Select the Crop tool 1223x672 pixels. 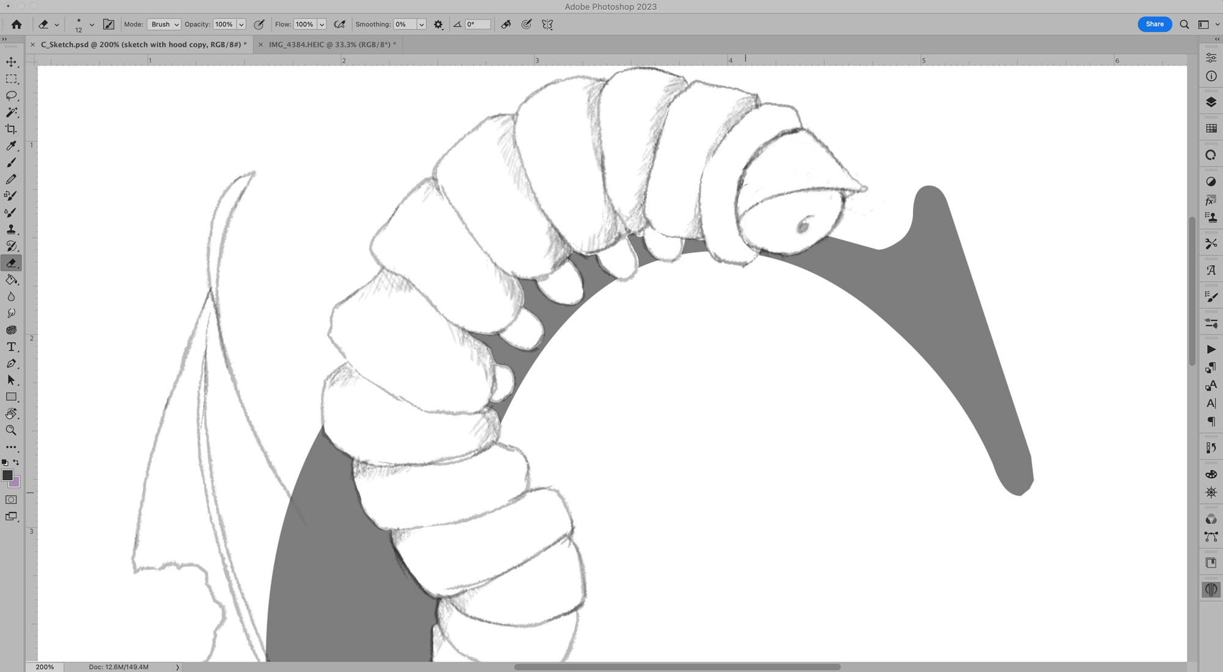[x=11, y=129]
